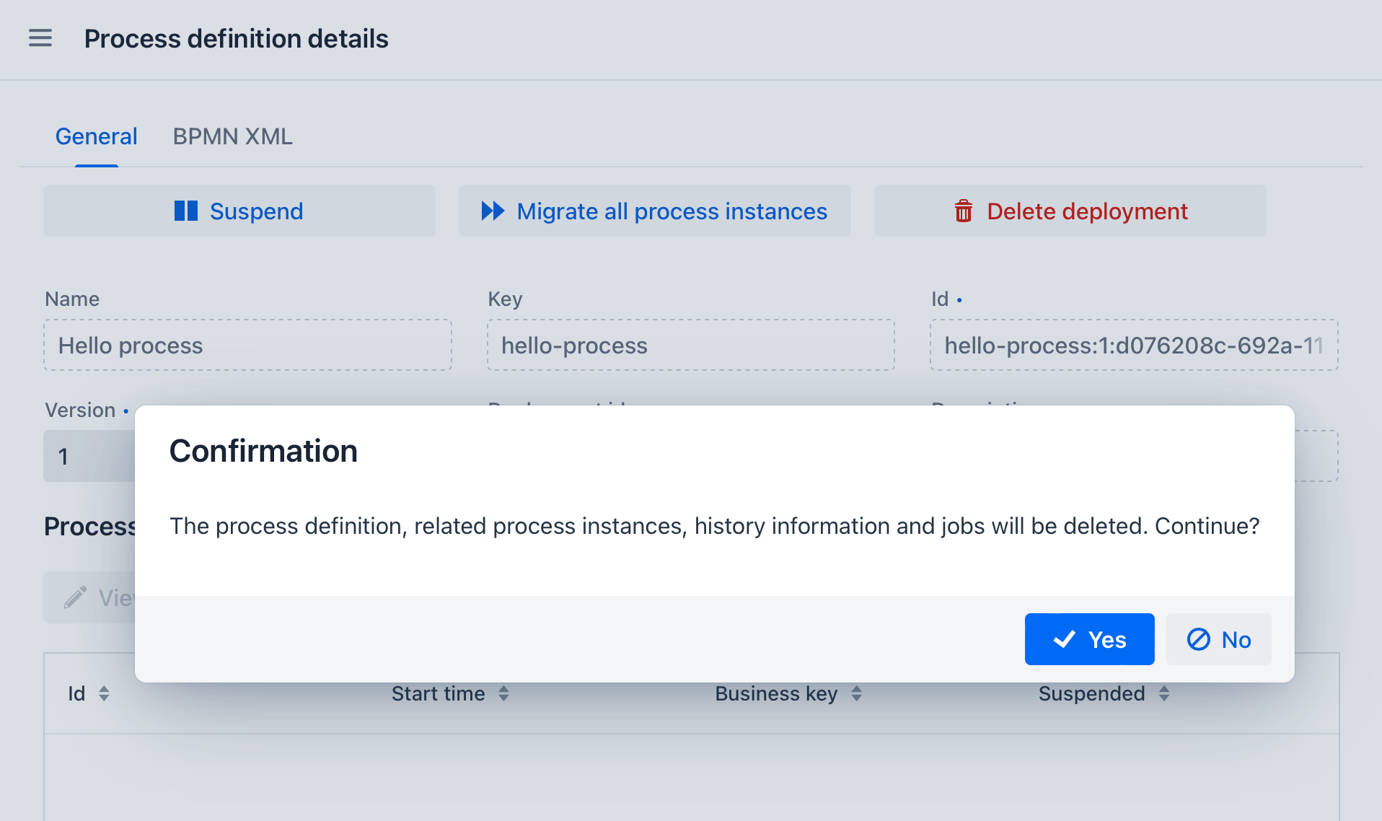The height and width of the screenshot is (821, 1382).
Task: Switch to the BPMN XML tab
Action: click(x=232, y=136)
